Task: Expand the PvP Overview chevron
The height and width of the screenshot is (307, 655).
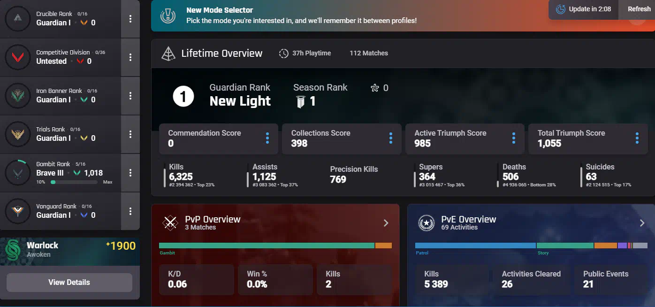Action: pos(386,223)
